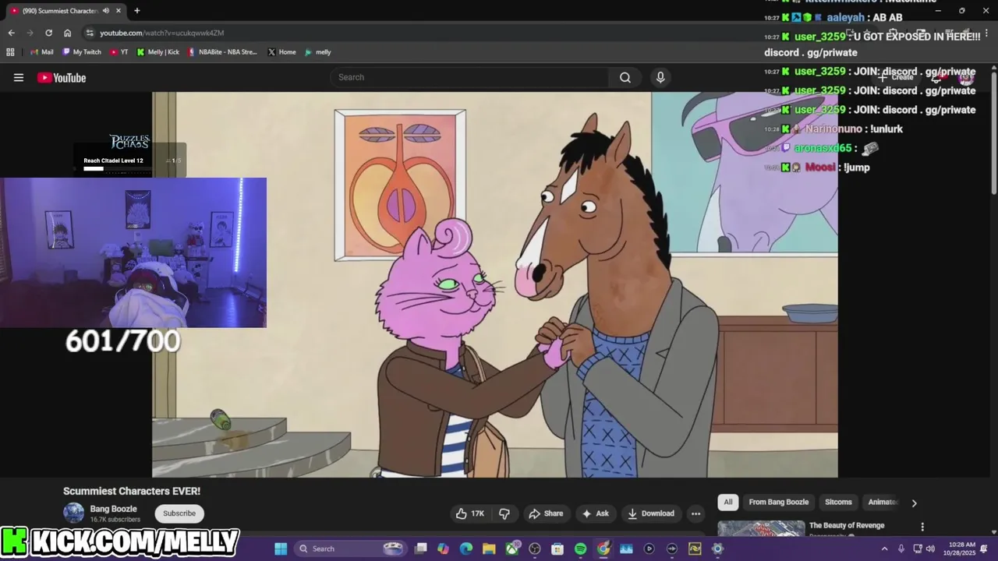Open The Beauty of Revenge title
998x561 pixels.
coord(847,526)
